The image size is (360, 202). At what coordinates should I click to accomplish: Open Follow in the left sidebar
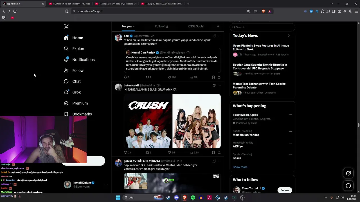(74, 70)
